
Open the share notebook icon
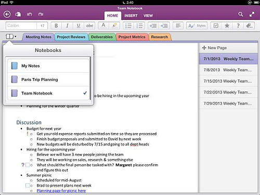click(18, 14)
